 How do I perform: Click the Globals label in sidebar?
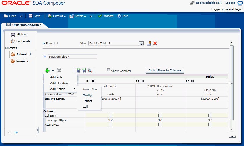[x=22, y=35]
